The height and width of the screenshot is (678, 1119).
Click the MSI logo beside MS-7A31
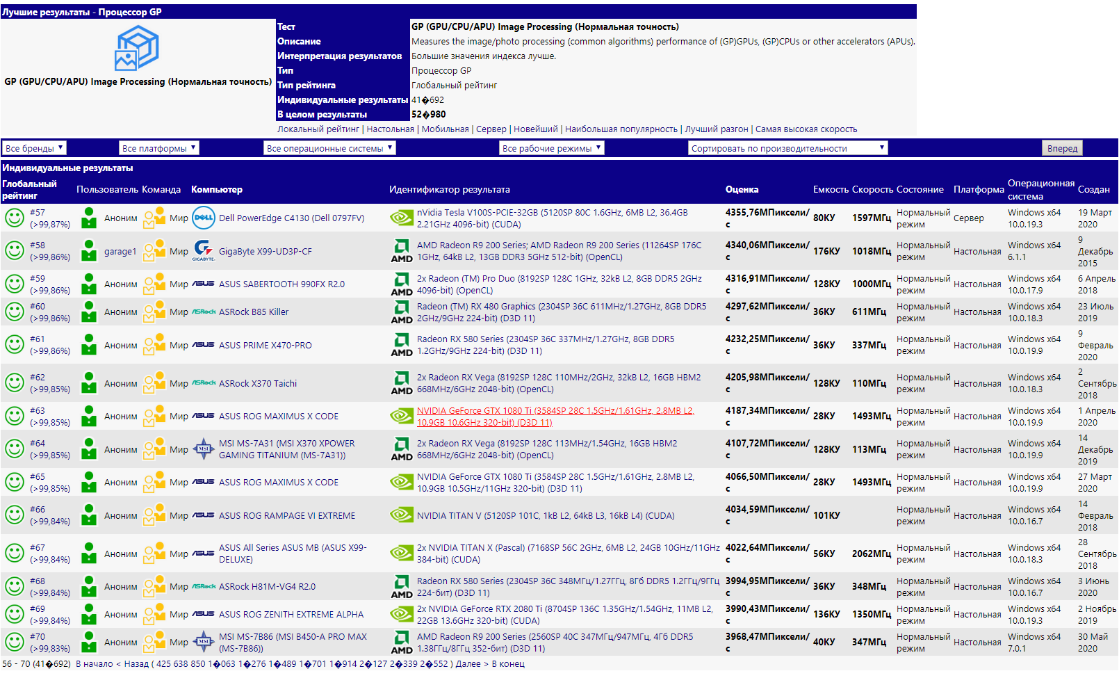[204, 449]
